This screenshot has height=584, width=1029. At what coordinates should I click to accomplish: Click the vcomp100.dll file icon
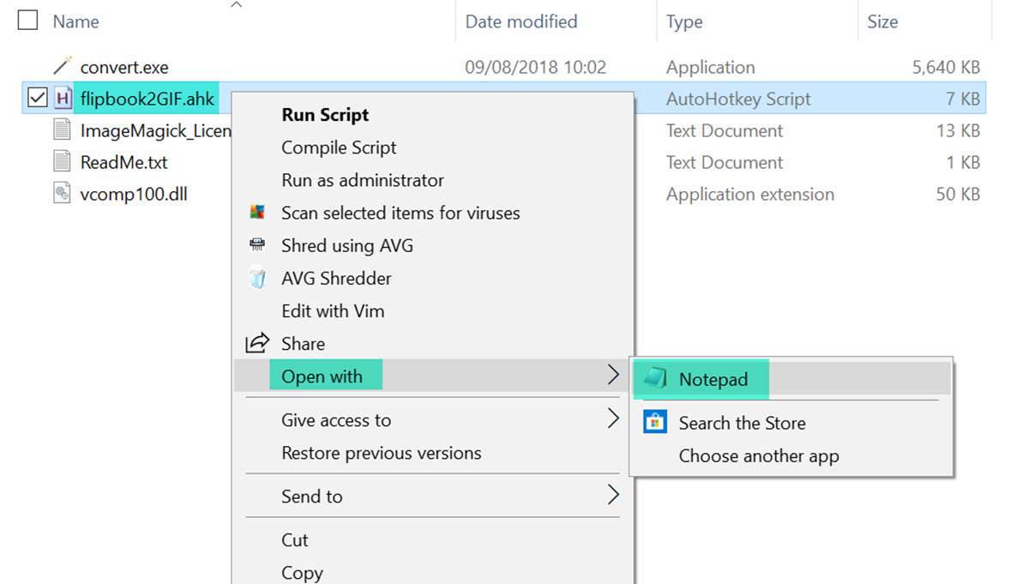[x=62, y=194]
